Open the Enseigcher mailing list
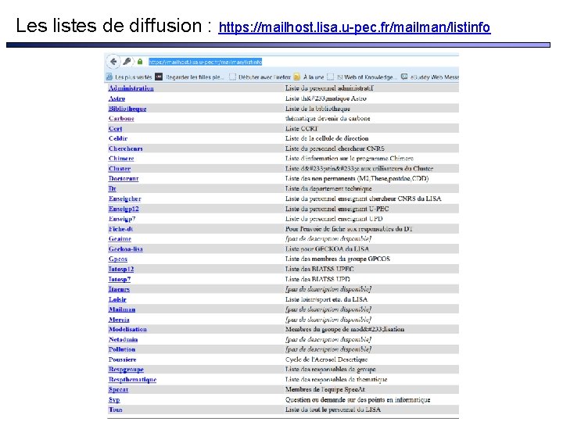 pyautogui.click(x=125, y=198)
